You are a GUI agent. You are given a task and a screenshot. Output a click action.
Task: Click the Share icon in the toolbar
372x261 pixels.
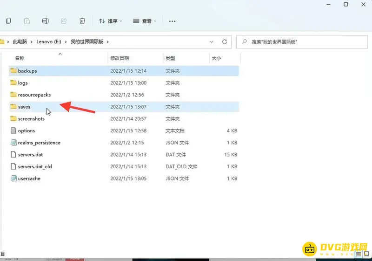coord(64,21)
